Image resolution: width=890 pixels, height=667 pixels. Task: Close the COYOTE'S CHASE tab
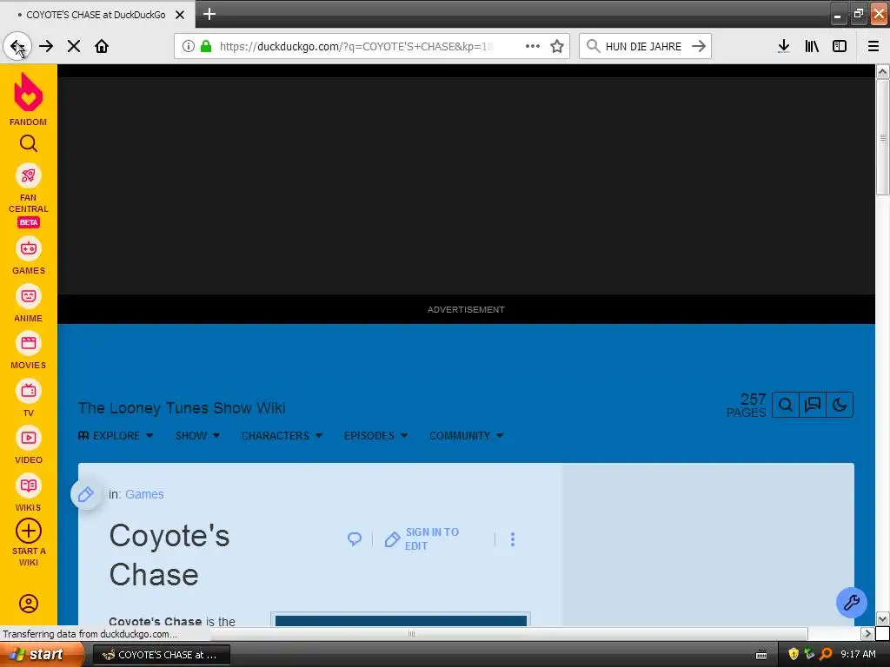(x=180, y=15)
